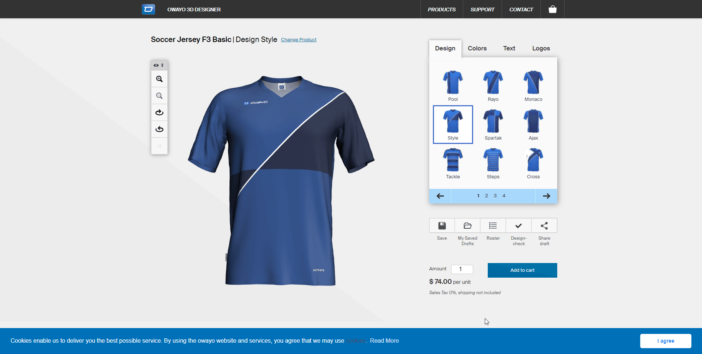Click Add to cart
The height and width of the screenshot is (354, 702).
click(522, 270)
